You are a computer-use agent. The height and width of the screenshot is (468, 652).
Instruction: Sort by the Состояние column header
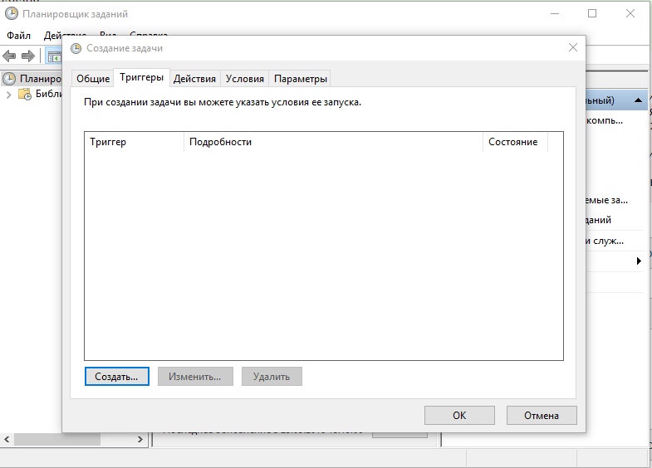click(515, 142)
